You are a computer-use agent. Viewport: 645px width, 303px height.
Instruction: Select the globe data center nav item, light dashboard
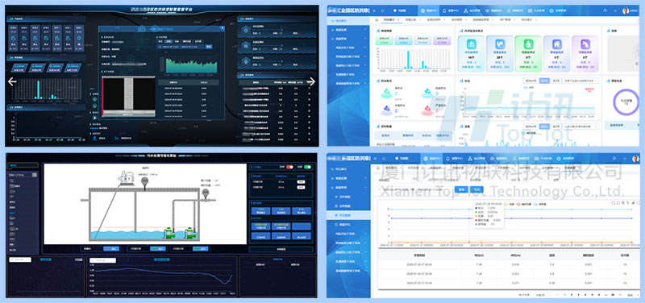click(430, 10)
